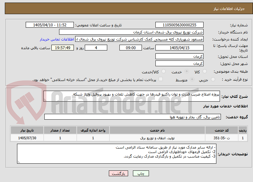Click the service name cell تولید، انتقال و توزیع برق
Screen dimensions: 253x182
(x=157, y=138)
